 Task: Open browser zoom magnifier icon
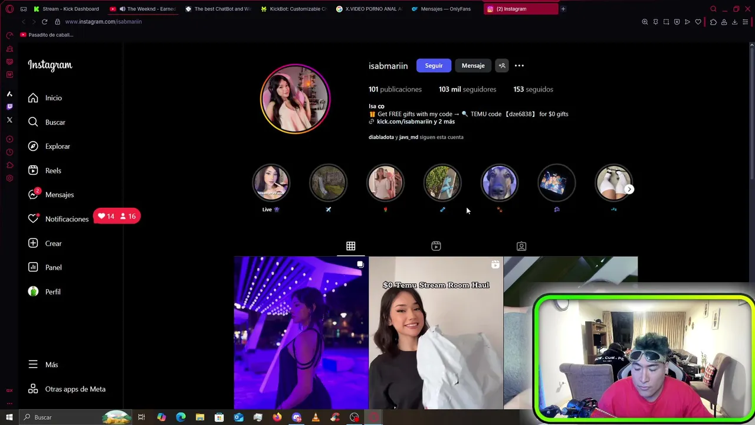click(645, 22)
